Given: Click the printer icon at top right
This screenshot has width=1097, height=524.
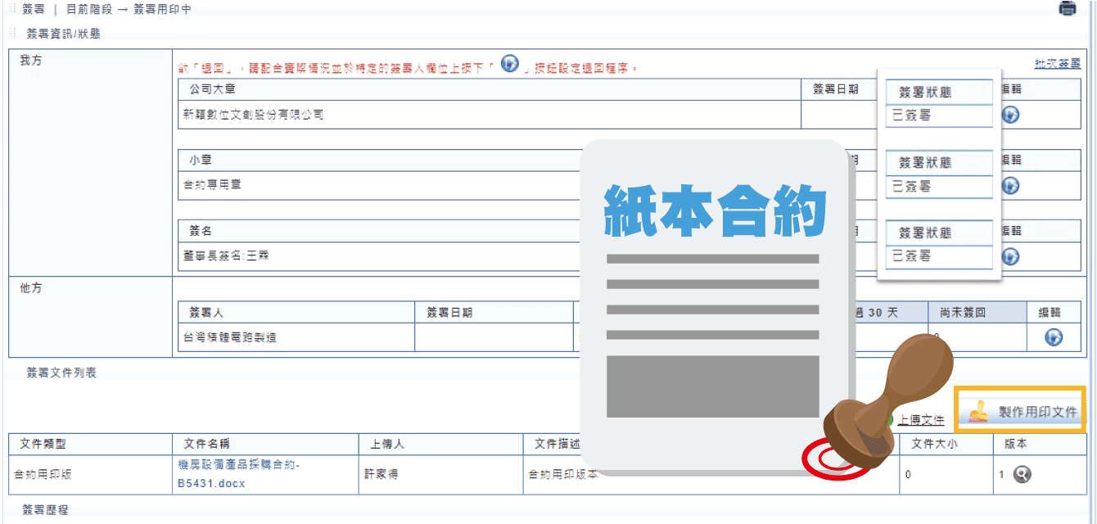Looking at the screenshot, I should 1068,8.
